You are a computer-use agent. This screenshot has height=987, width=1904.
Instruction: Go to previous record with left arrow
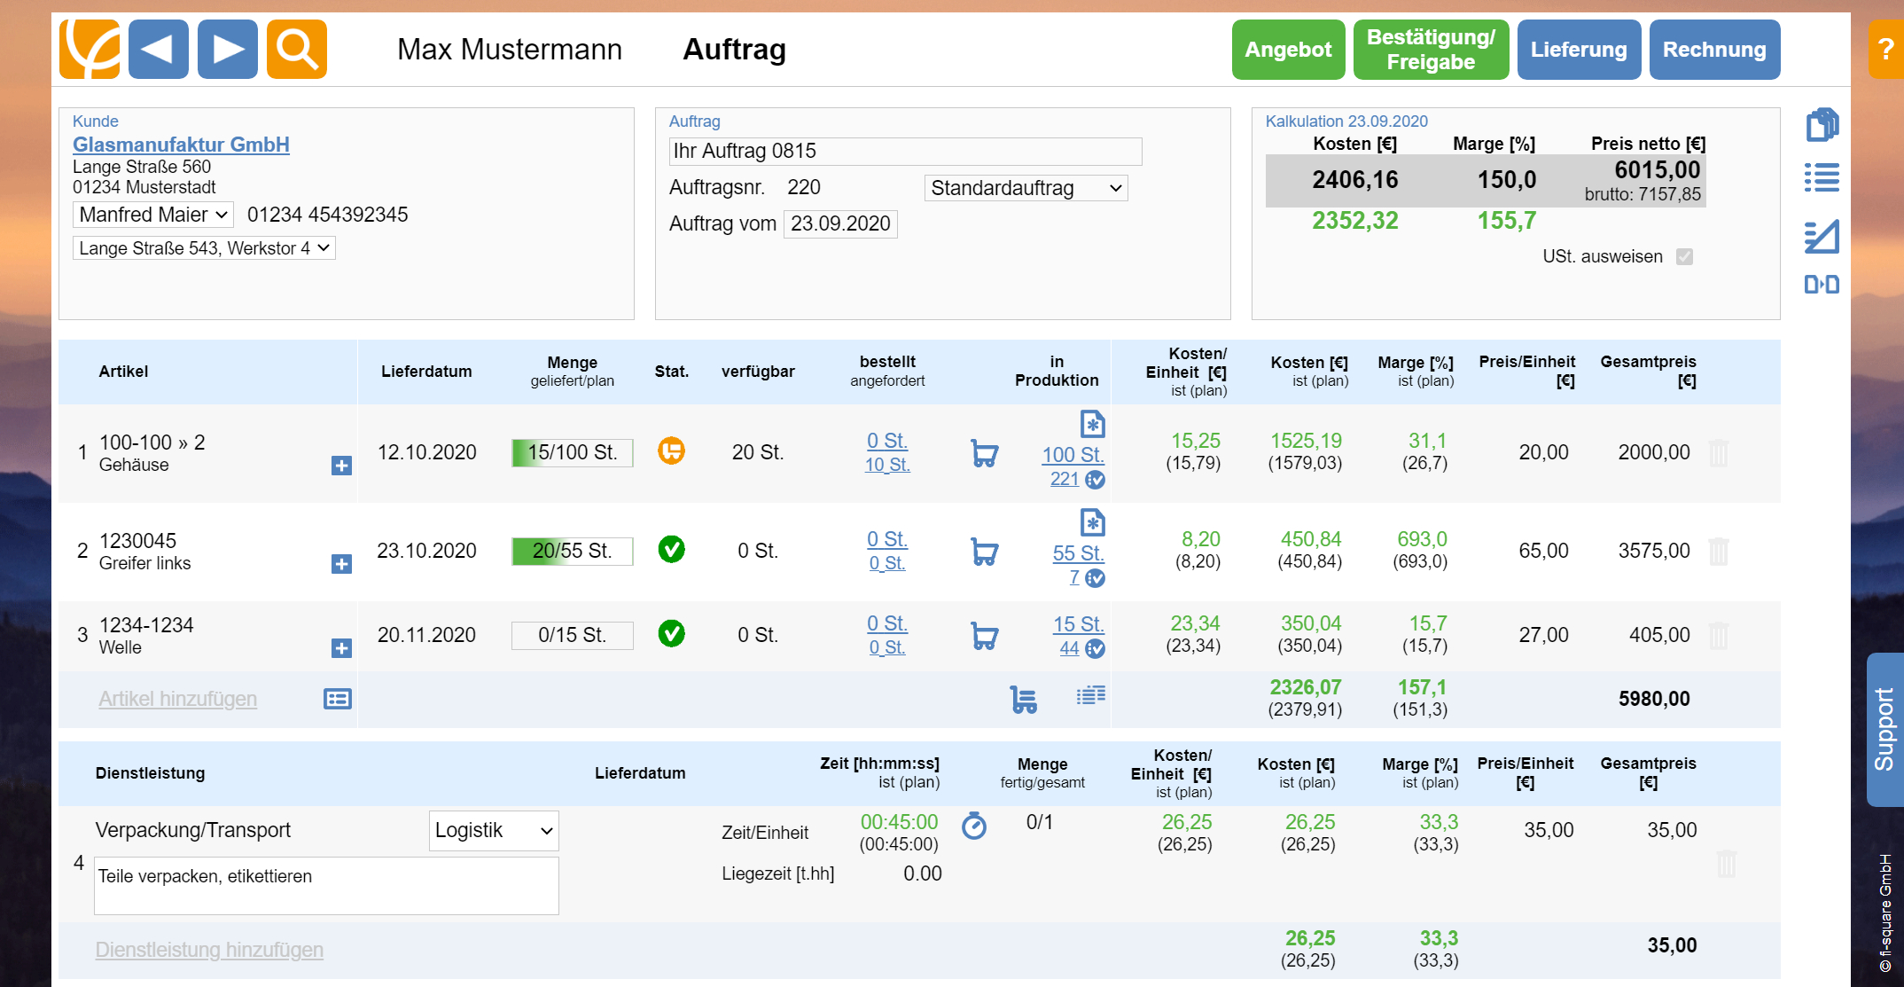click(x=159, y=50)
